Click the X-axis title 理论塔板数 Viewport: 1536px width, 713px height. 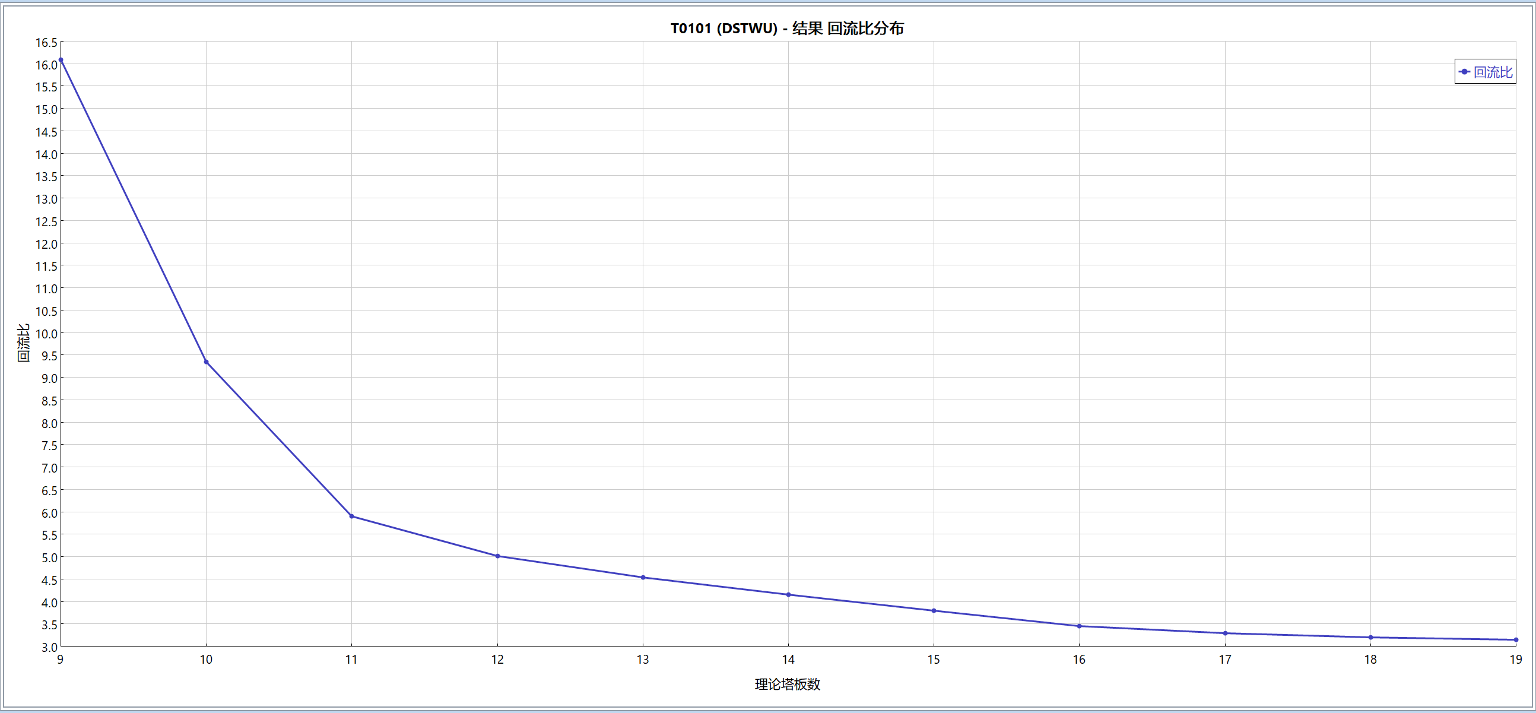(x=787, y=685)
